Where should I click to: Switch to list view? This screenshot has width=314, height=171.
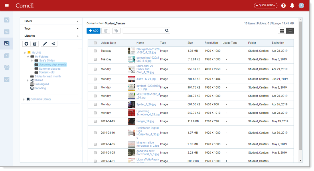point(290,31)
